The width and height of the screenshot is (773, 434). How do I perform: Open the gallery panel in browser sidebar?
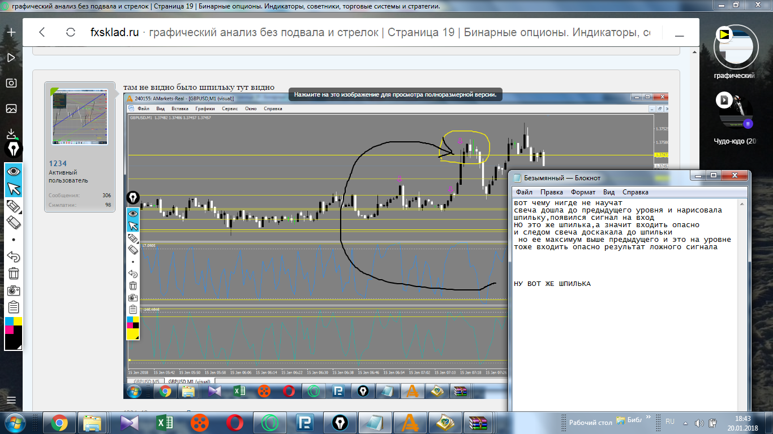point(11,108)
